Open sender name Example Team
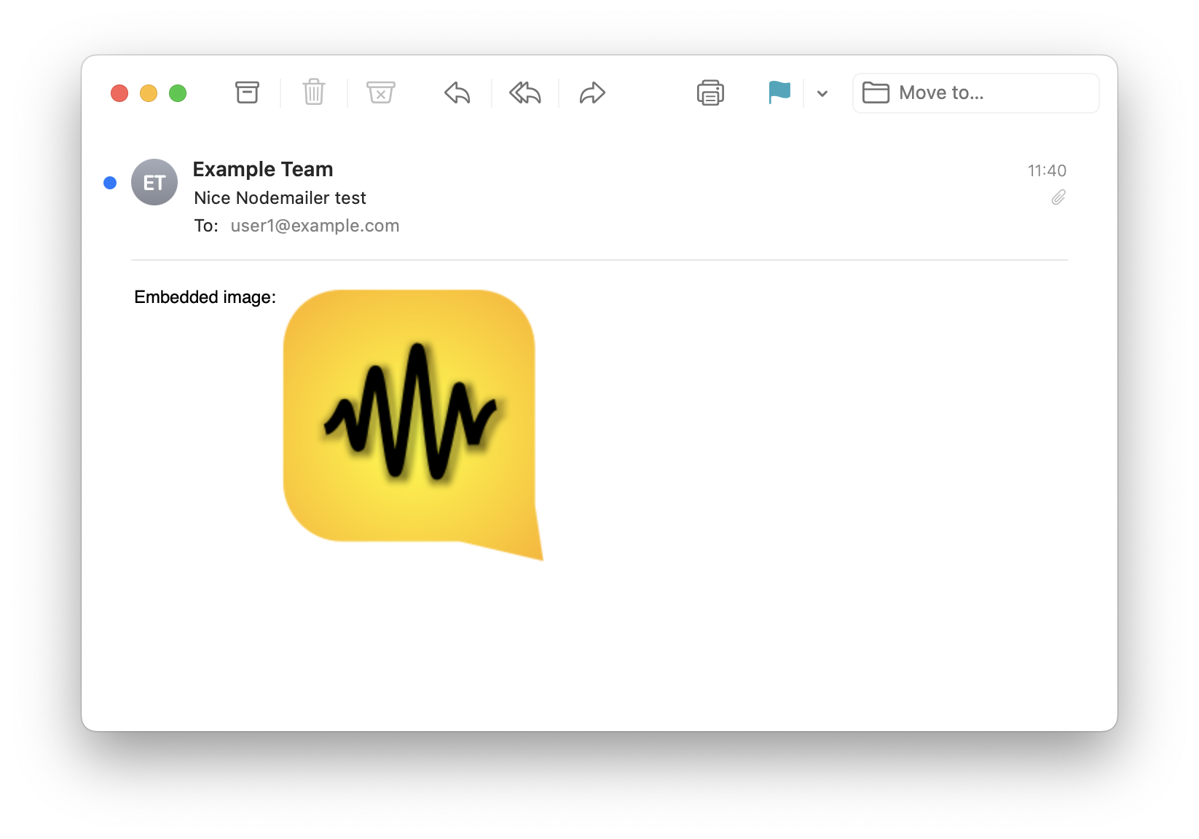 click(x=262, y=169)
